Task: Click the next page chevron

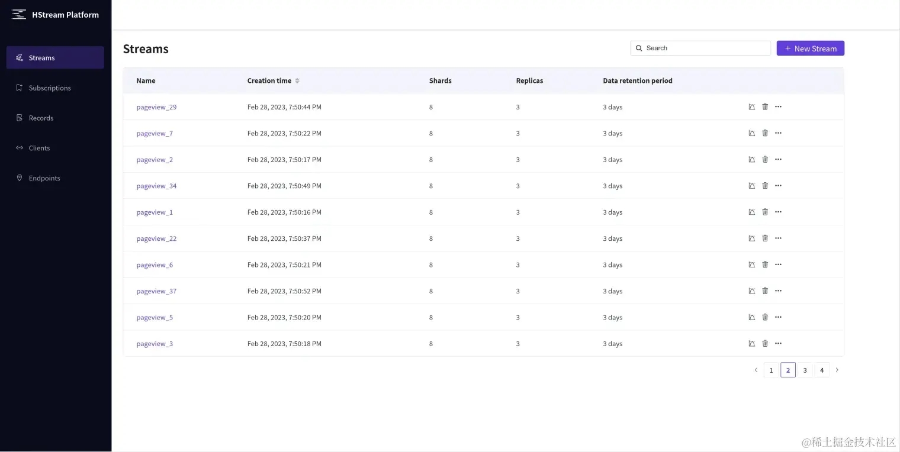Action: 837,370
